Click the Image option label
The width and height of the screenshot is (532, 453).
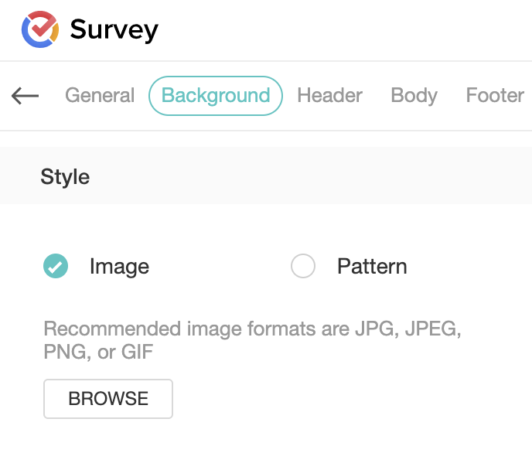[x=119, y=267]
